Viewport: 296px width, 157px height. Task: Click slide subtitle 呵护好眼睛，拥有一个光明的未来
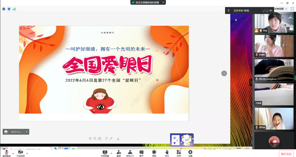coord(108,49)
